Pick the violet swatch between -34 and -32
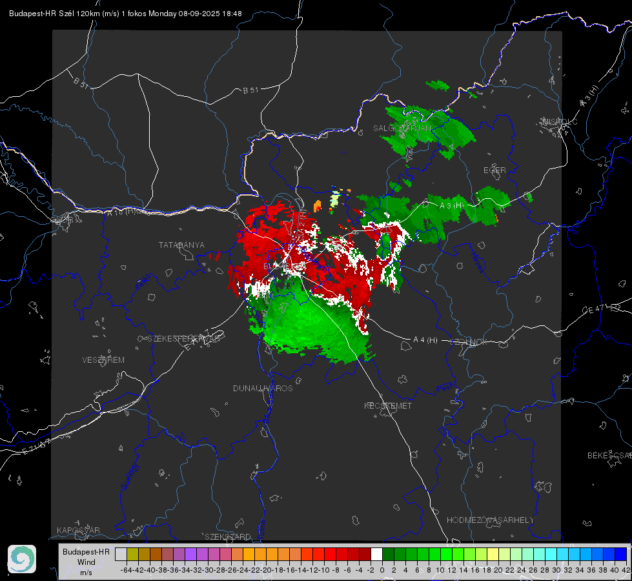 190,554
